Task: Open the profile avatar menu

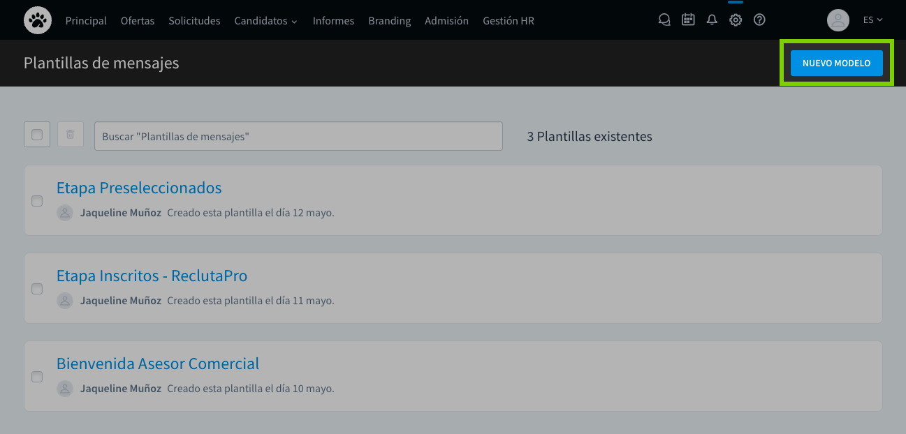Action: point(838,20)
